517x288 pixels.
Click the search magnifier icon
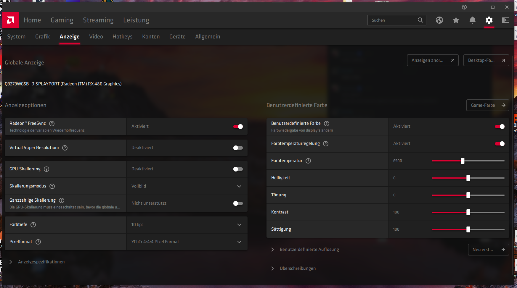point(420,20)
